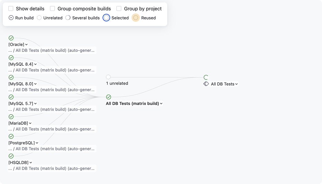
Task: Click the MySQL 8.4 green checkmark icon
Action: pos(11,58)
